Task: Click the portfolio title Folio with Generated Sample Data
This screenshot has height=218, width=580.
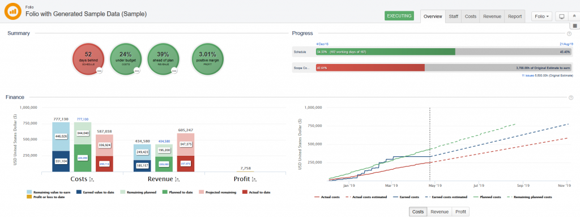Action: click(x=86, y=14)
